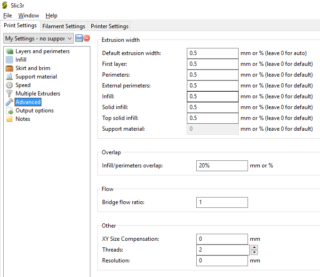This screenshot has height=277, width=320.
Task: Open the preset dropdown My Settings
Action: coord(39,39)
